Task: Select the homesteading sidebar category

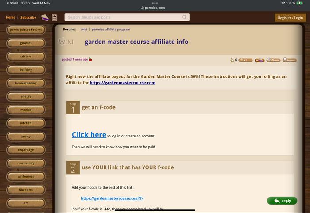Action: (26, 83)
